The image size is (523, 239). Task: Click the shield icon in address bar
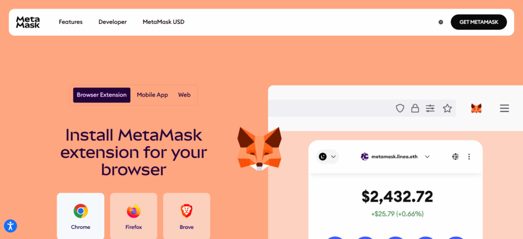click(x=400, y=108)
